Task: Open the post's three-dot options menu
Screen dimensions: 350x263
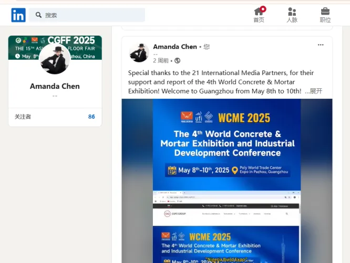Action: pos(321,45)
